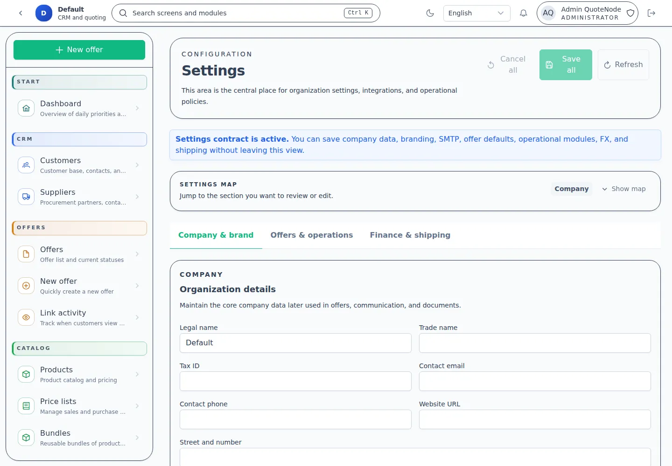
Task: Toggle dark mode moon icon
Action: pos(430,13)
